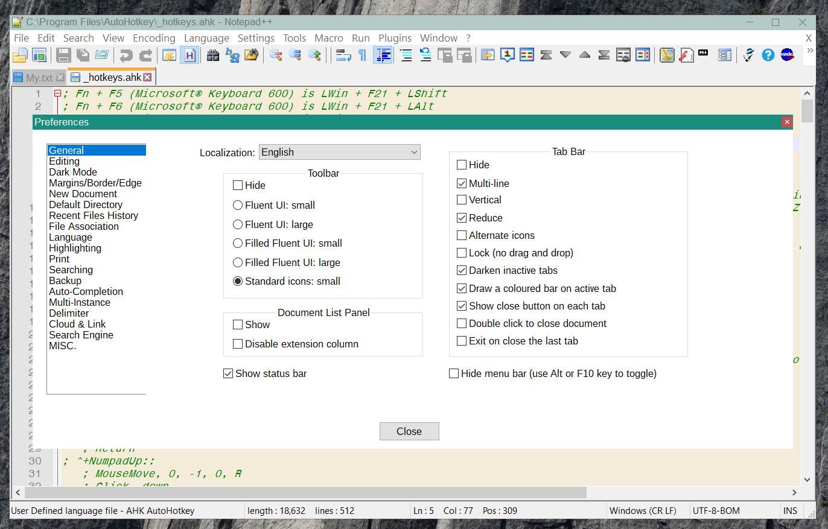Uncheck Show status bar
828x529 pixels.
click(228, 373)
